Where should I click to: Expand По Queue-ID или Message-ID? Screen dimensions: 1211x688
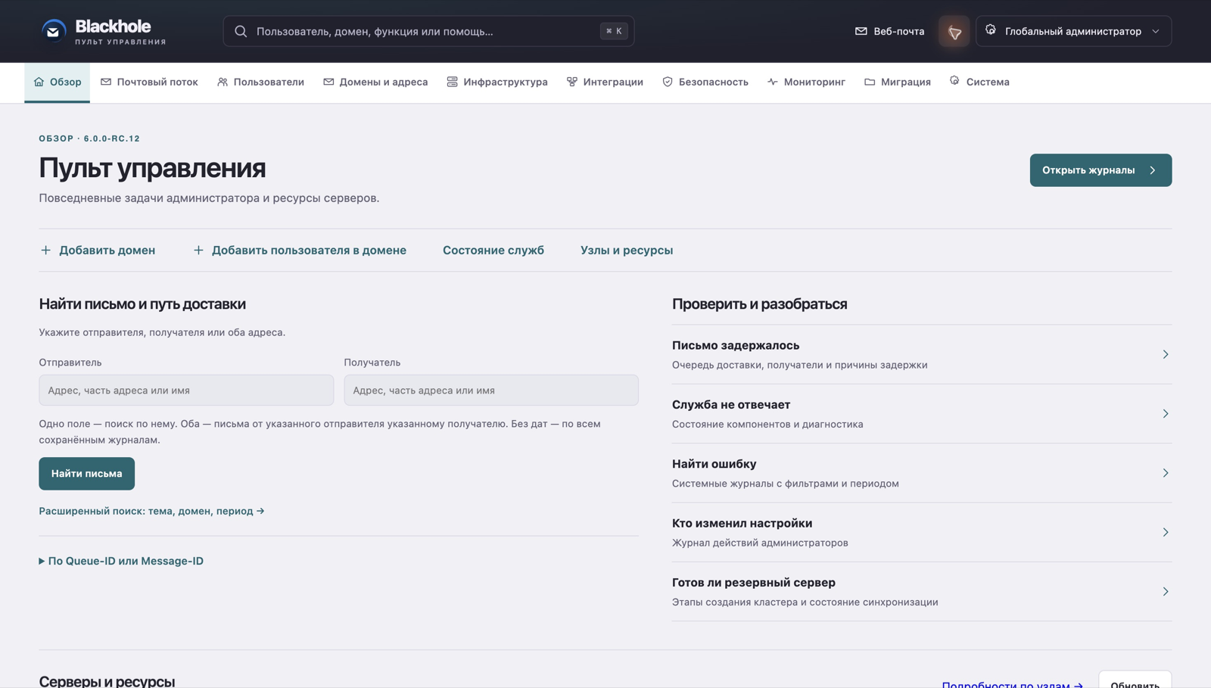click(121, 561)
